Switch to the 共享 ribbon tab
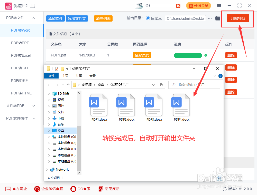The height and width of the screenshot is (195, 257). click(79, 76)
